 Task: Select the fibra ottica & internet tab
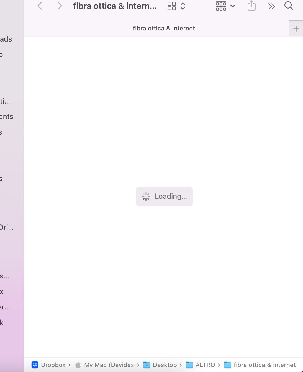(164, 28)
